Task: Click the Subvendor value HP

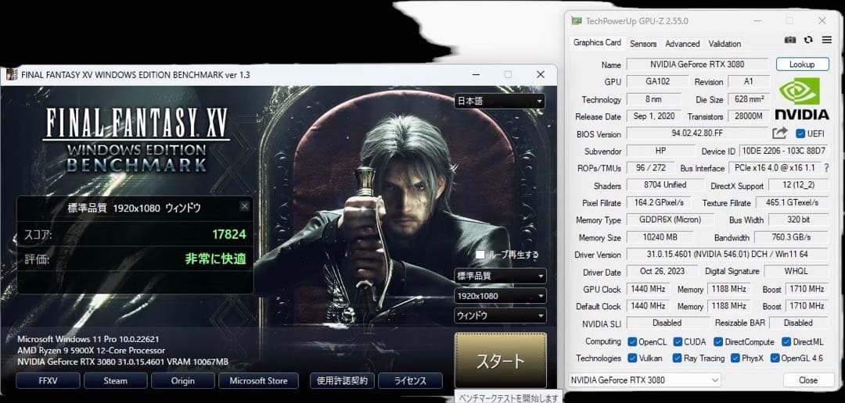Action: (660, 151)
